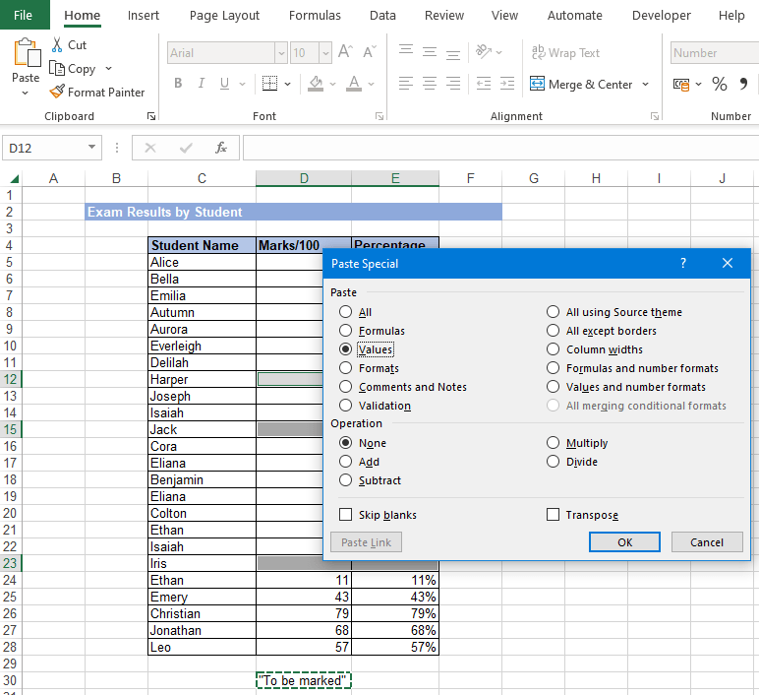Open the Merge & Center dropdown arrow
Screen dimensions: 759x695
pos(645,85)
